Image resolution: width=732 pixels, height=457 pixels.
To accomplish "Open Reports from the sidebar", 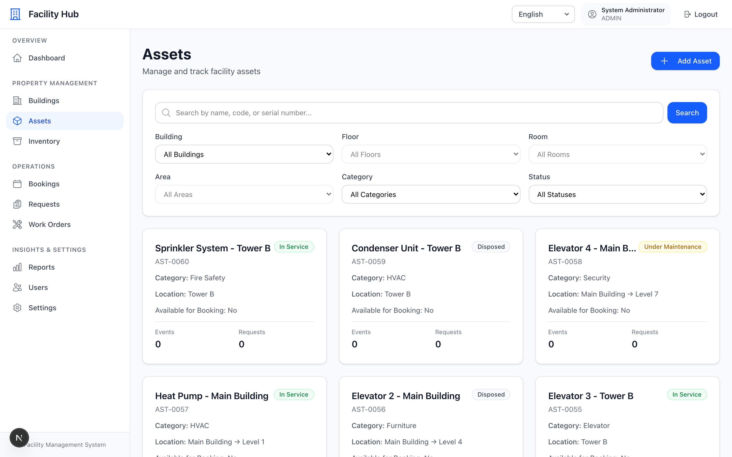I will tap(65, 267).
